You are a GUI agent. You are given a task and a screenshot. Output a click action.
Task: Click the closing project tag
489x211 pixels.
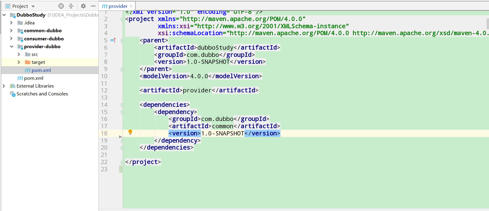tap(143, 162)
